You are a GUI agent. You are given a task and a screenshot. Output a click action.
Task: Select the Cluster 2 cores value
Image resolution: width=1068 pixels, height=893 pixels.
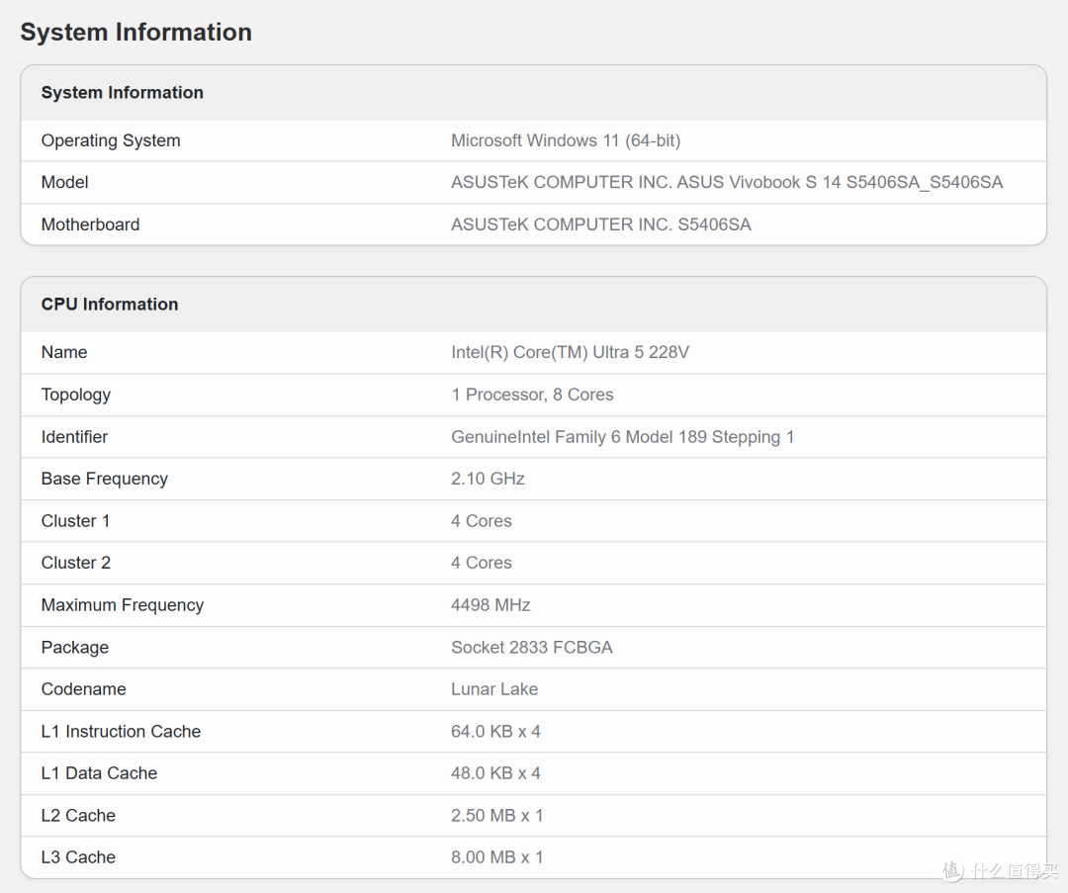pos(481,563)
